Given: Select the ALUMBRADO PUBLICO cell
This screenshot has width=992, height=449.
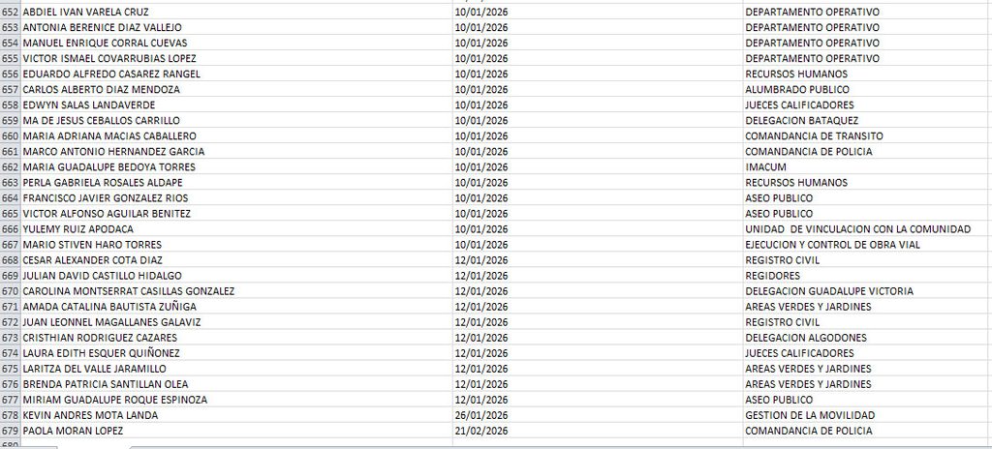Looking at the screenshot, I should tap(867, 89).
